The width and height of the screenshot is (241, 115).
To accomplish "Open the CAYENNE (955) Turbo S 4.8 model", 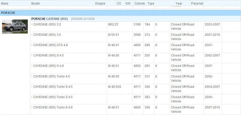I will click(x=53, y=107).
